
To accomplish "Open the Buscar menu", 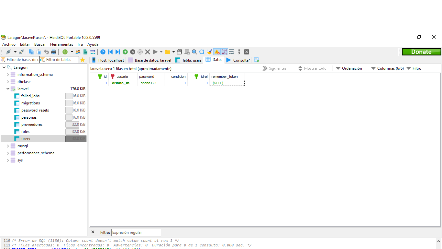I will [40, 44].
